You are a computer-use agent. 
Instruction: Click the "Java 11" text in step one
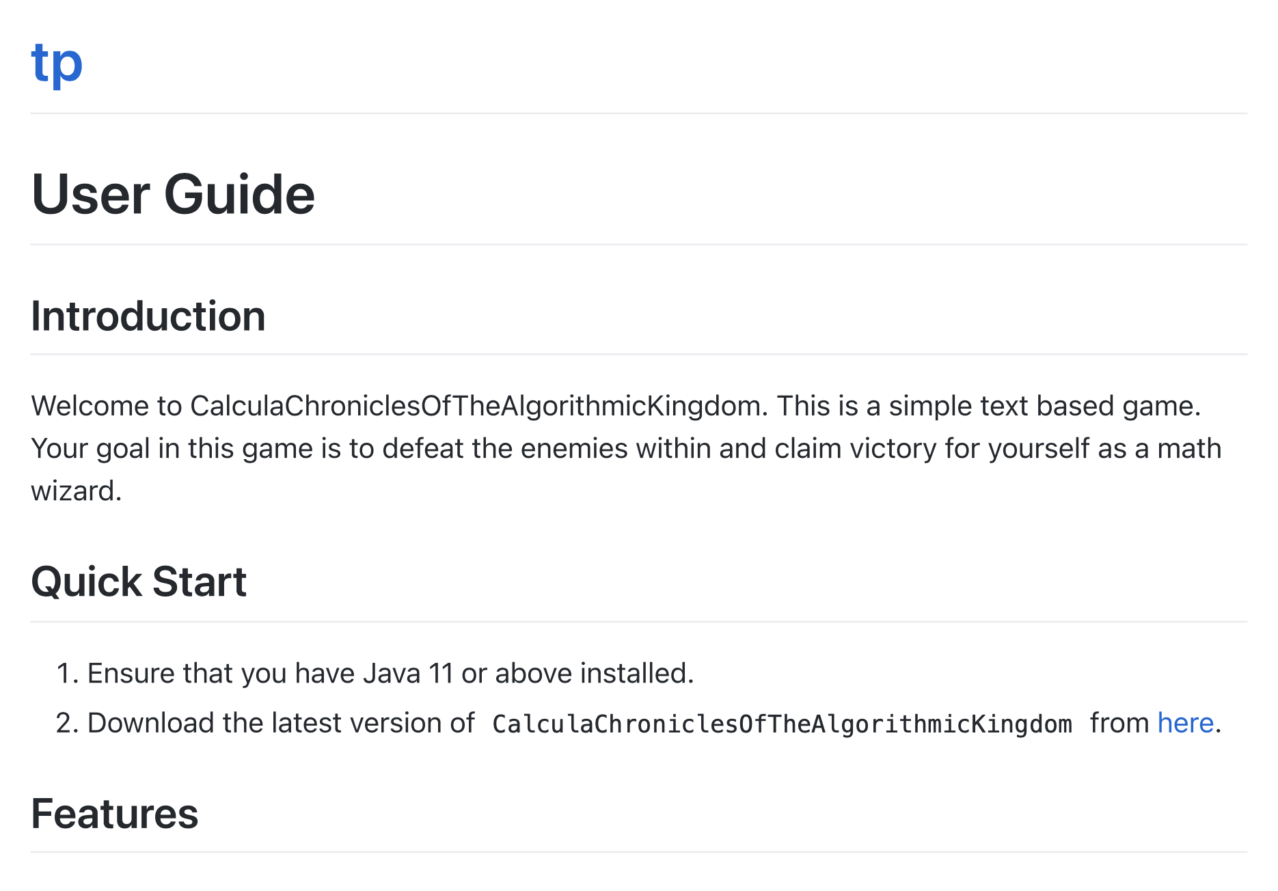pyautogui.click(x=408, y=674)
